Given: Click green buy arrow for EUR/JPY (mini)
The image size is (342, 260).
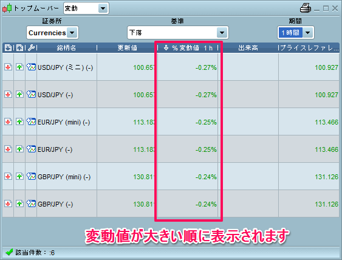Looking at the screenshot, I should (x=19, y=121).
